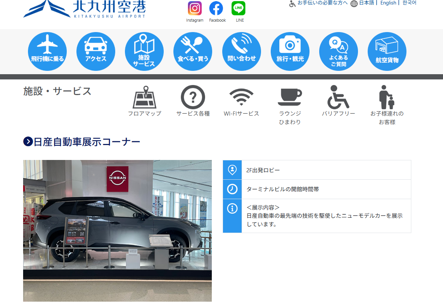Open the car アクセス navigation icon
Viewport: 443px width, 305px height.
click(x=96, y=51)
